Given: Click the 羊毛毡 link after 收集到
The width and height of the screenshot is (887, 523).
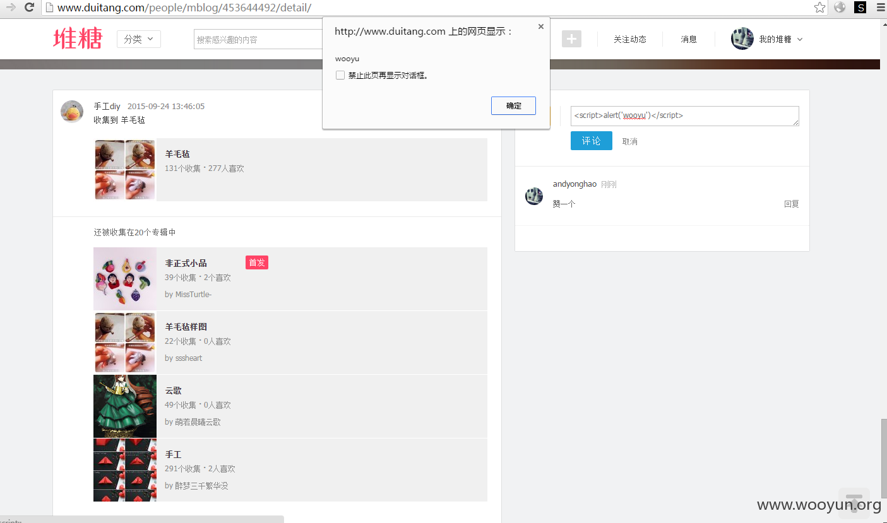Looking at the screenshot, I should click(133, 119).
